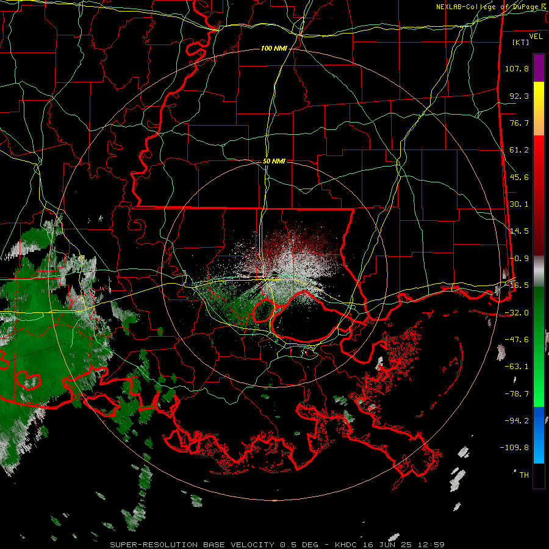Click the Super-Resolution Base Velocity caption at bottom
The width and height of the screenshot is (549, 549).
[278, 545]
